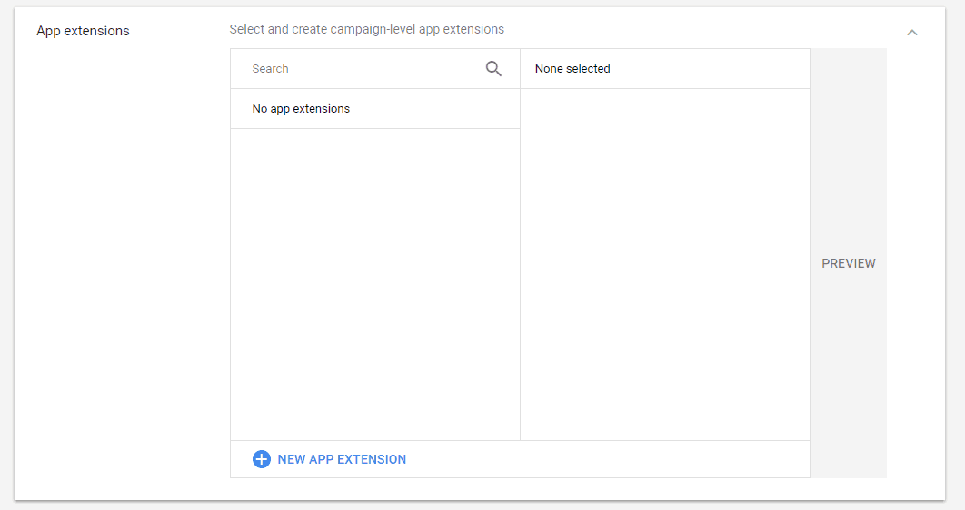Click 'Select and create campaign-level app extensions' text
The height and width of the screenshot is (510, 965).
click(367, 30)
